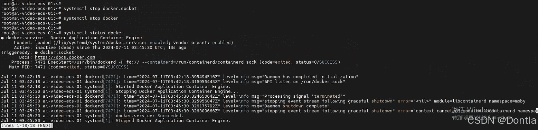This screenshot has height=130, width=538.
Task: Click the docker.socket bullet icon
Action: pyautogui.click(x=37, y=52)
